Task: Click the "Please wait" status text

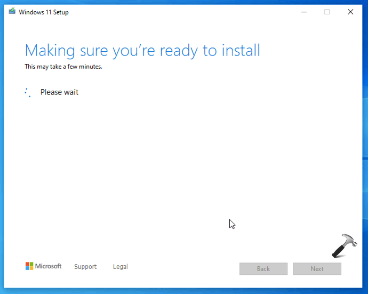Action: 59,92
